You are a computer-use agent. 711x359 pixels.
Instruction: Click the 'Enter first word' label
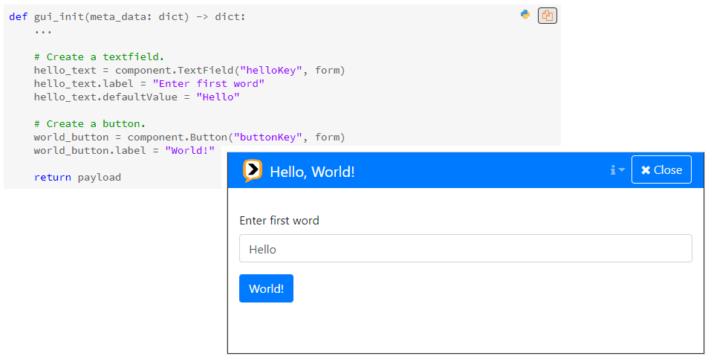279,221
